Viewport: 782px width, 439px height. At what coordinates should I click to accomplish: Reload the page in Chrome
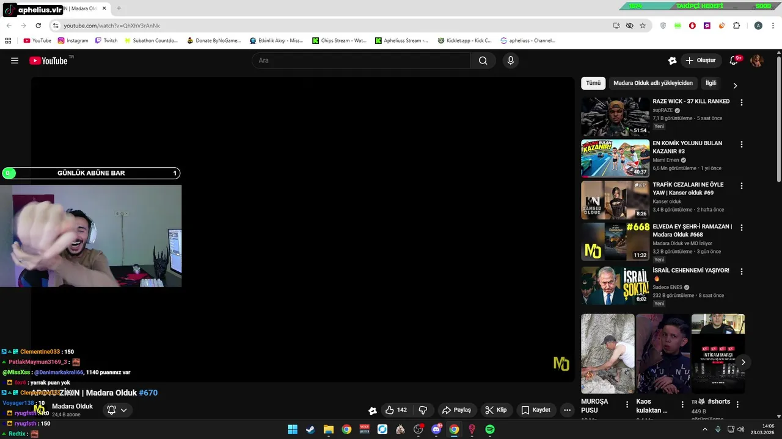pyautogui.click(x=38, y=26)
